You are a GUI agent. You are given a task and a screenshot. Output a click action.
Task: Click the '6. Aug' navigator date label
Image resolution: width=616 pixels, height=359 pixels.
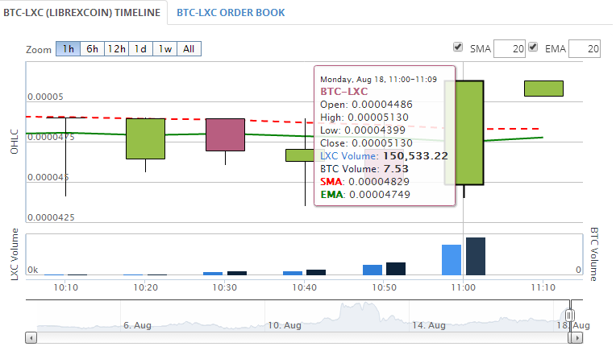[x=138, y=325]
